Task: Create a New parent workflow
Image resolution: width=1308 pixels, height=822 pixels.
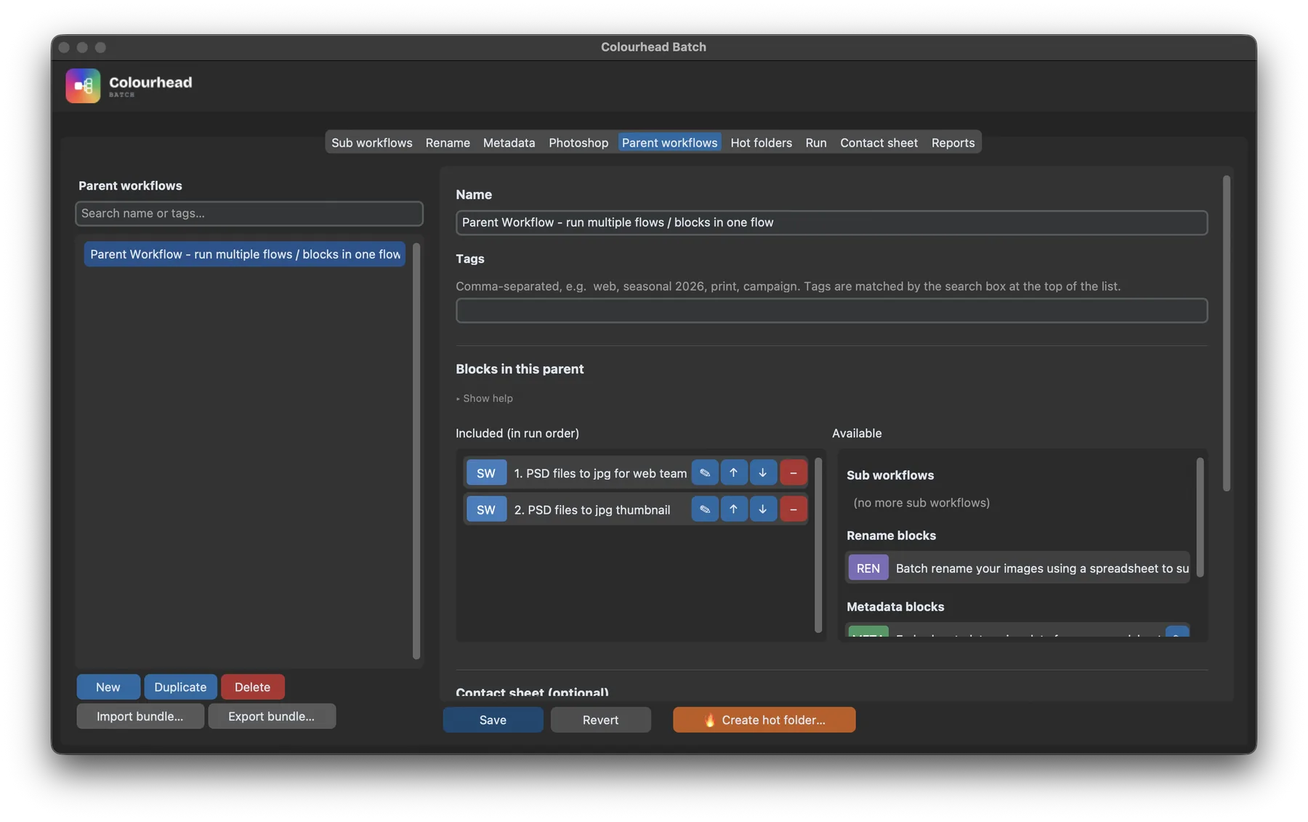Action: [108, 687]
